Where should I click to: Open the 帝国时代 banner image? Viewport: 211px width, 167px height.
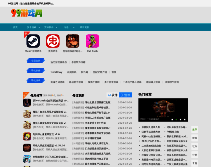coord(163,110)
